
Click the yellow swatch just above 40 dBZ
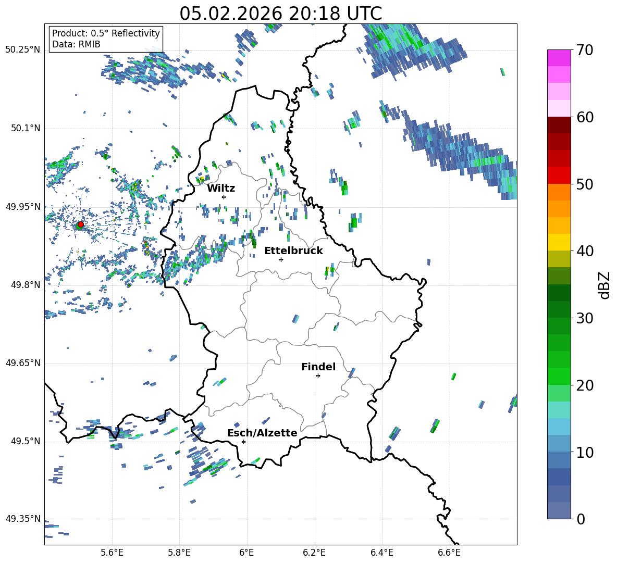tap(559, 242)
